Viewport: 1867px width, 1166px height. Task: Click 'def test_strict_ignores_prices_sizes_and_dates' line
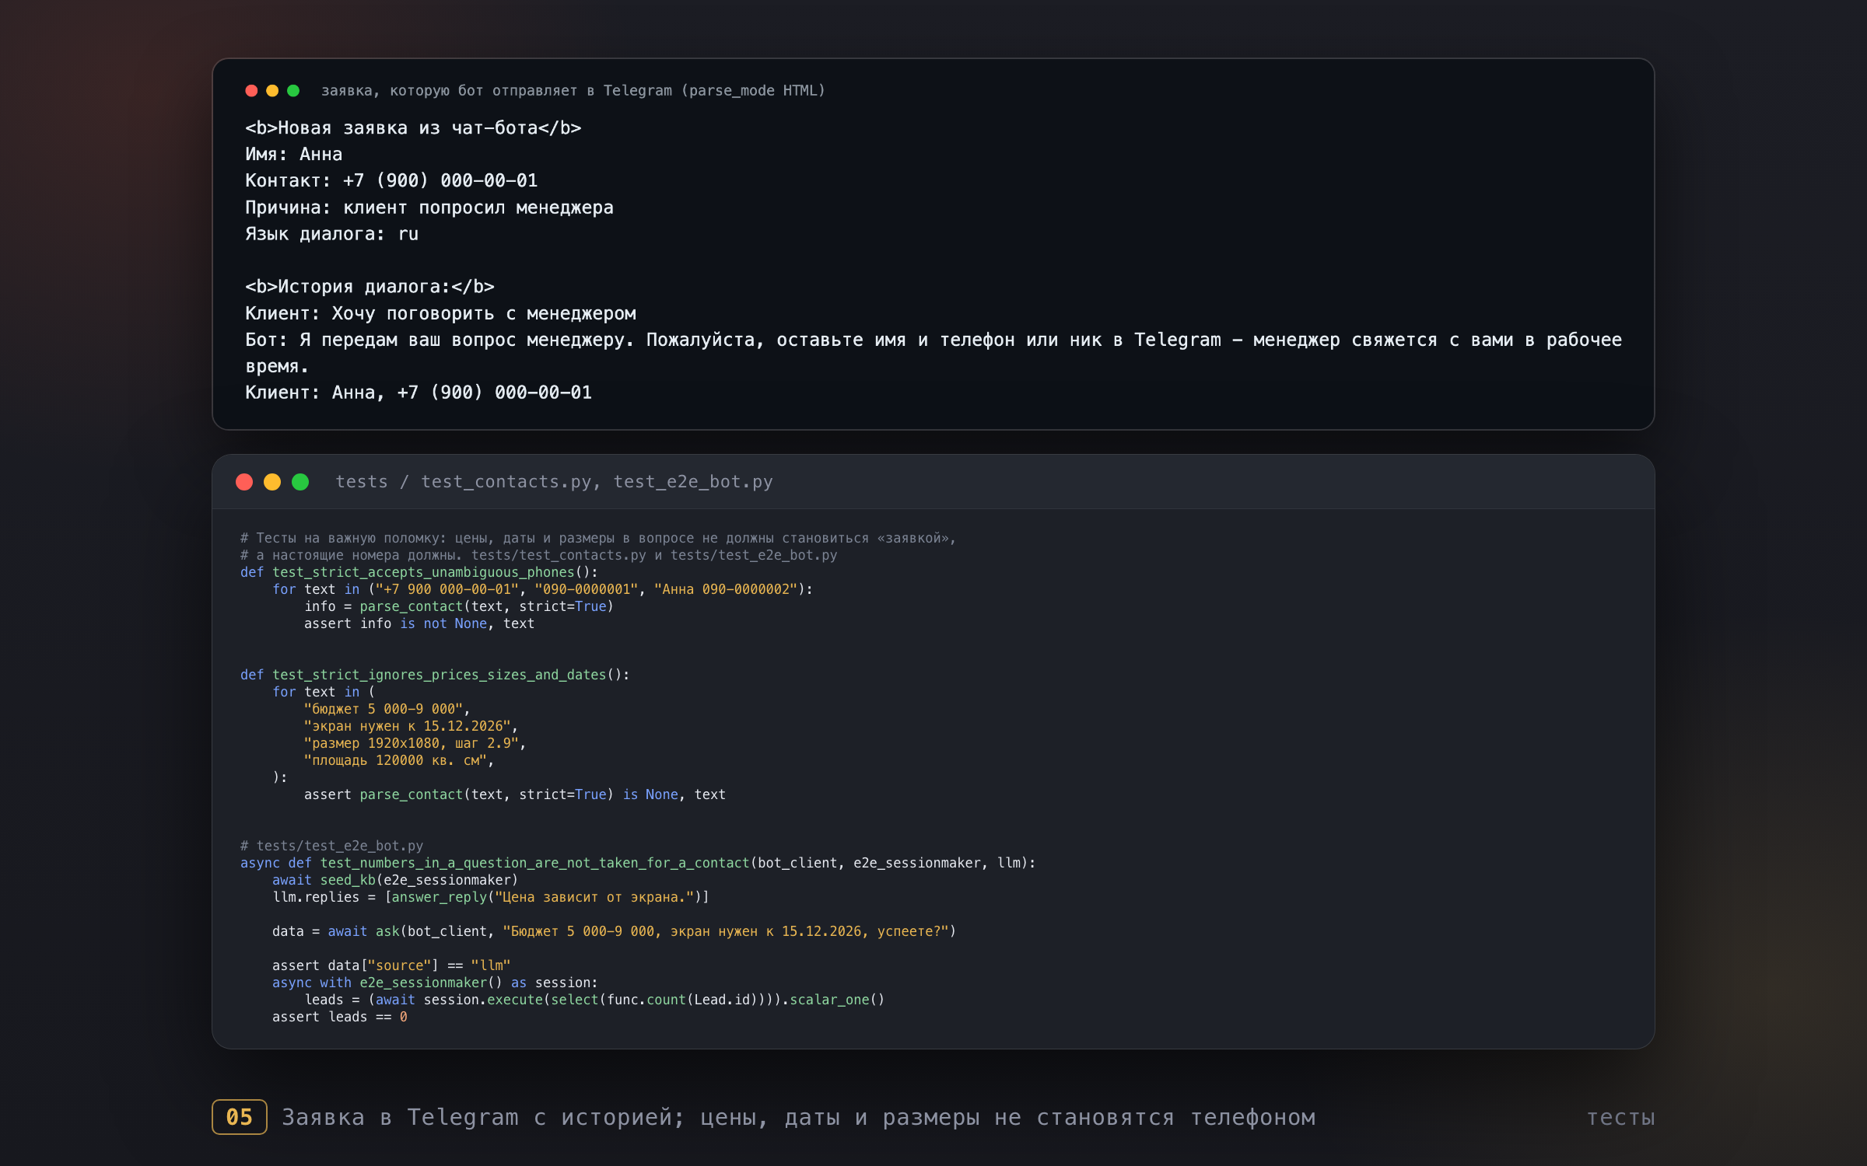(x=435, y=675)
